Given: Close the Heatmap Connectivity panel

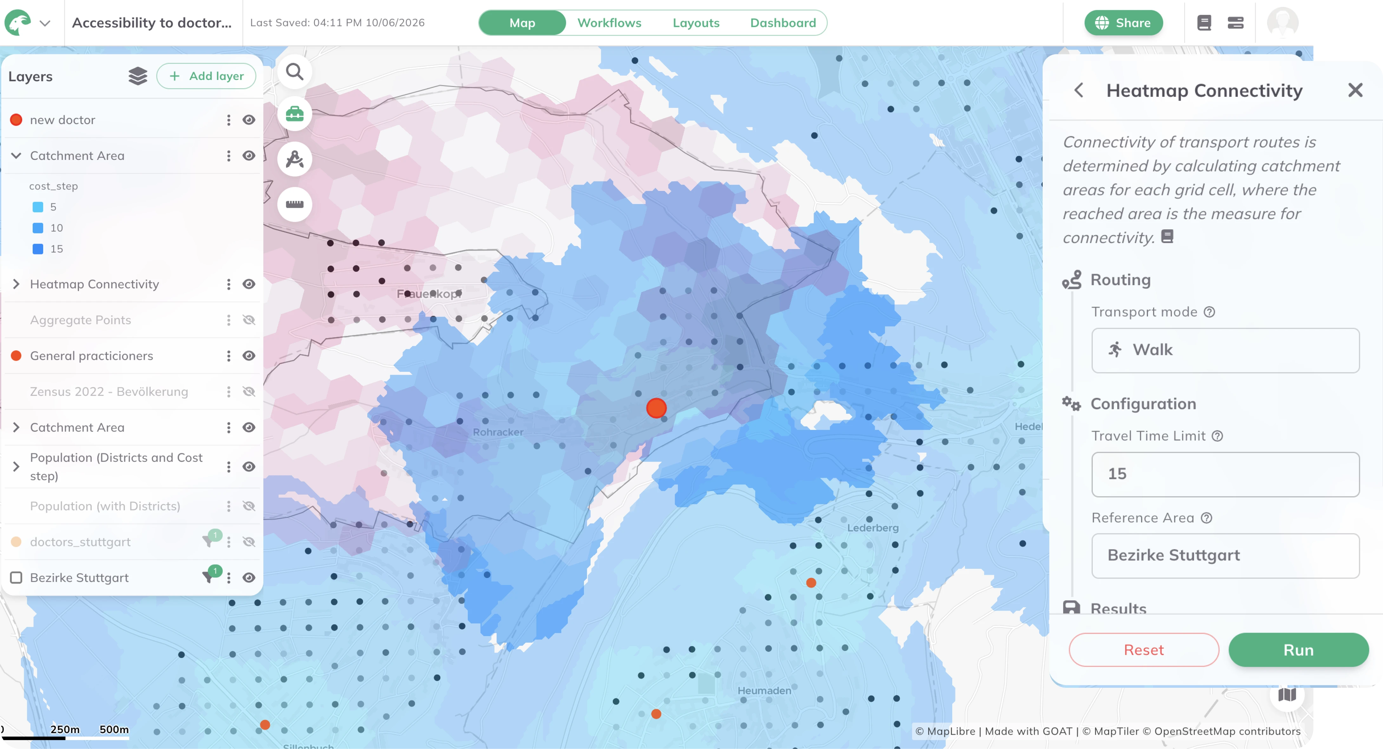Looking at the screenshot, I should click(x=1355, y=90).
